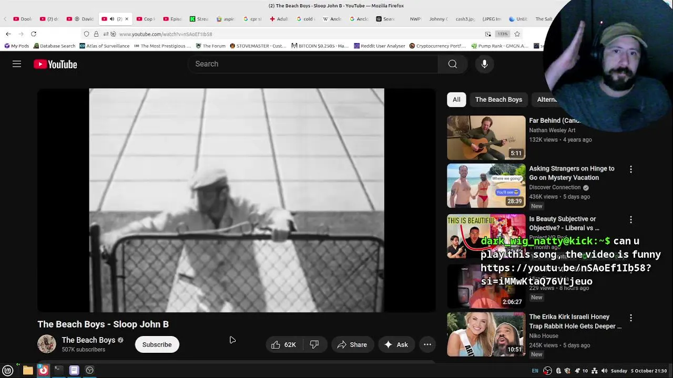This screenshot has height=378, width=673.
Task: Open menu for Is Beauty Subjective video
Action: pyautogui.click(x=631, y=219)
